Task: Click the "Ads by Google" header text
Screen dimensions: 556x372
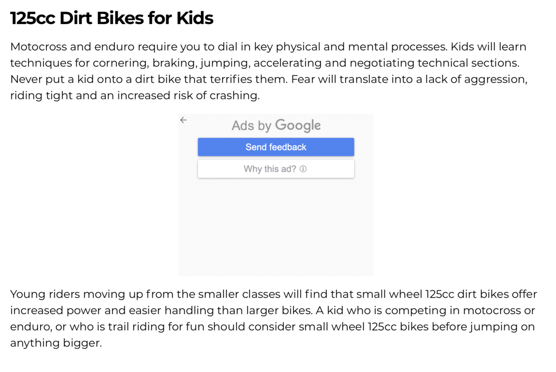Action: 276,125
